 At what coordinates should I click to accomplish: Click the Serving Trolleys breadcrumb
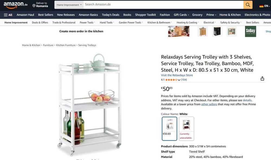[x=87, y=45]
